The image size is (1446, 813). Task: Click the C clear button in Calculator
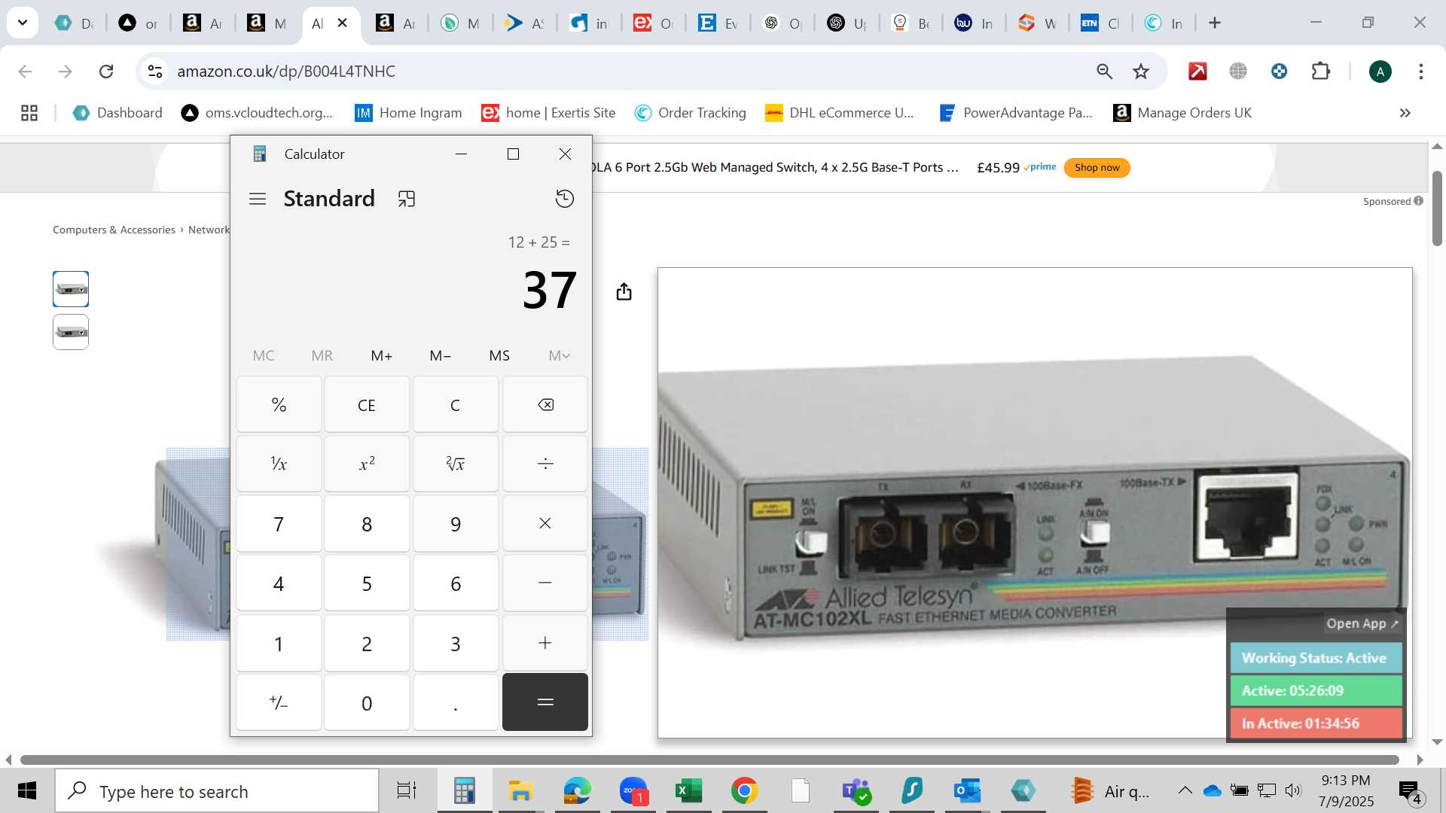point(456,405)
